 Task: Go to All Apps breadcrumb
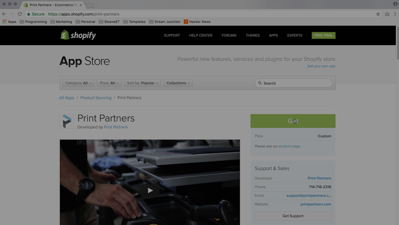(67, 98)
